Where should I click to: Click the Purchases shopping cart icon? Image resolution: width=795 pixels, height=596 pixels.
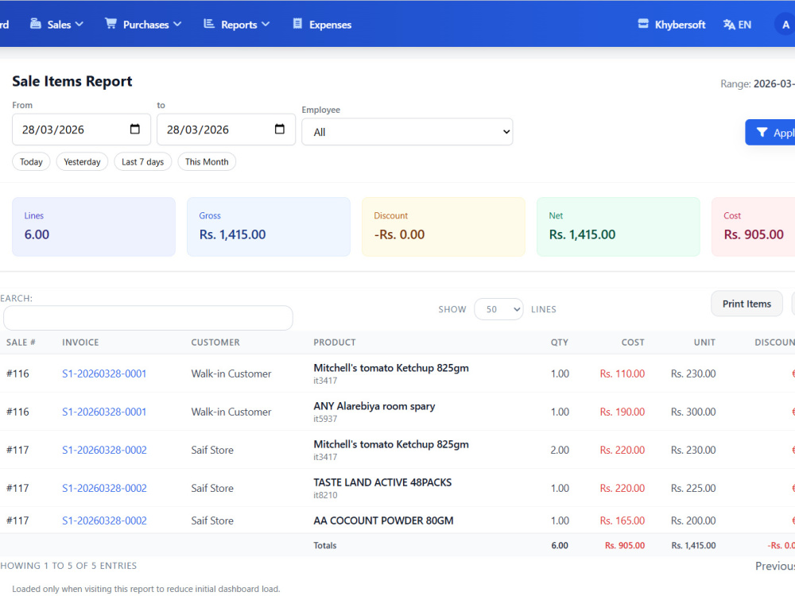[111, 24]
